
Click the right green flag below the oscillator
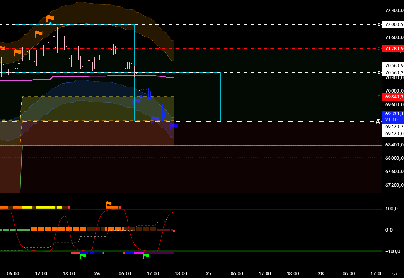(146, 256)
